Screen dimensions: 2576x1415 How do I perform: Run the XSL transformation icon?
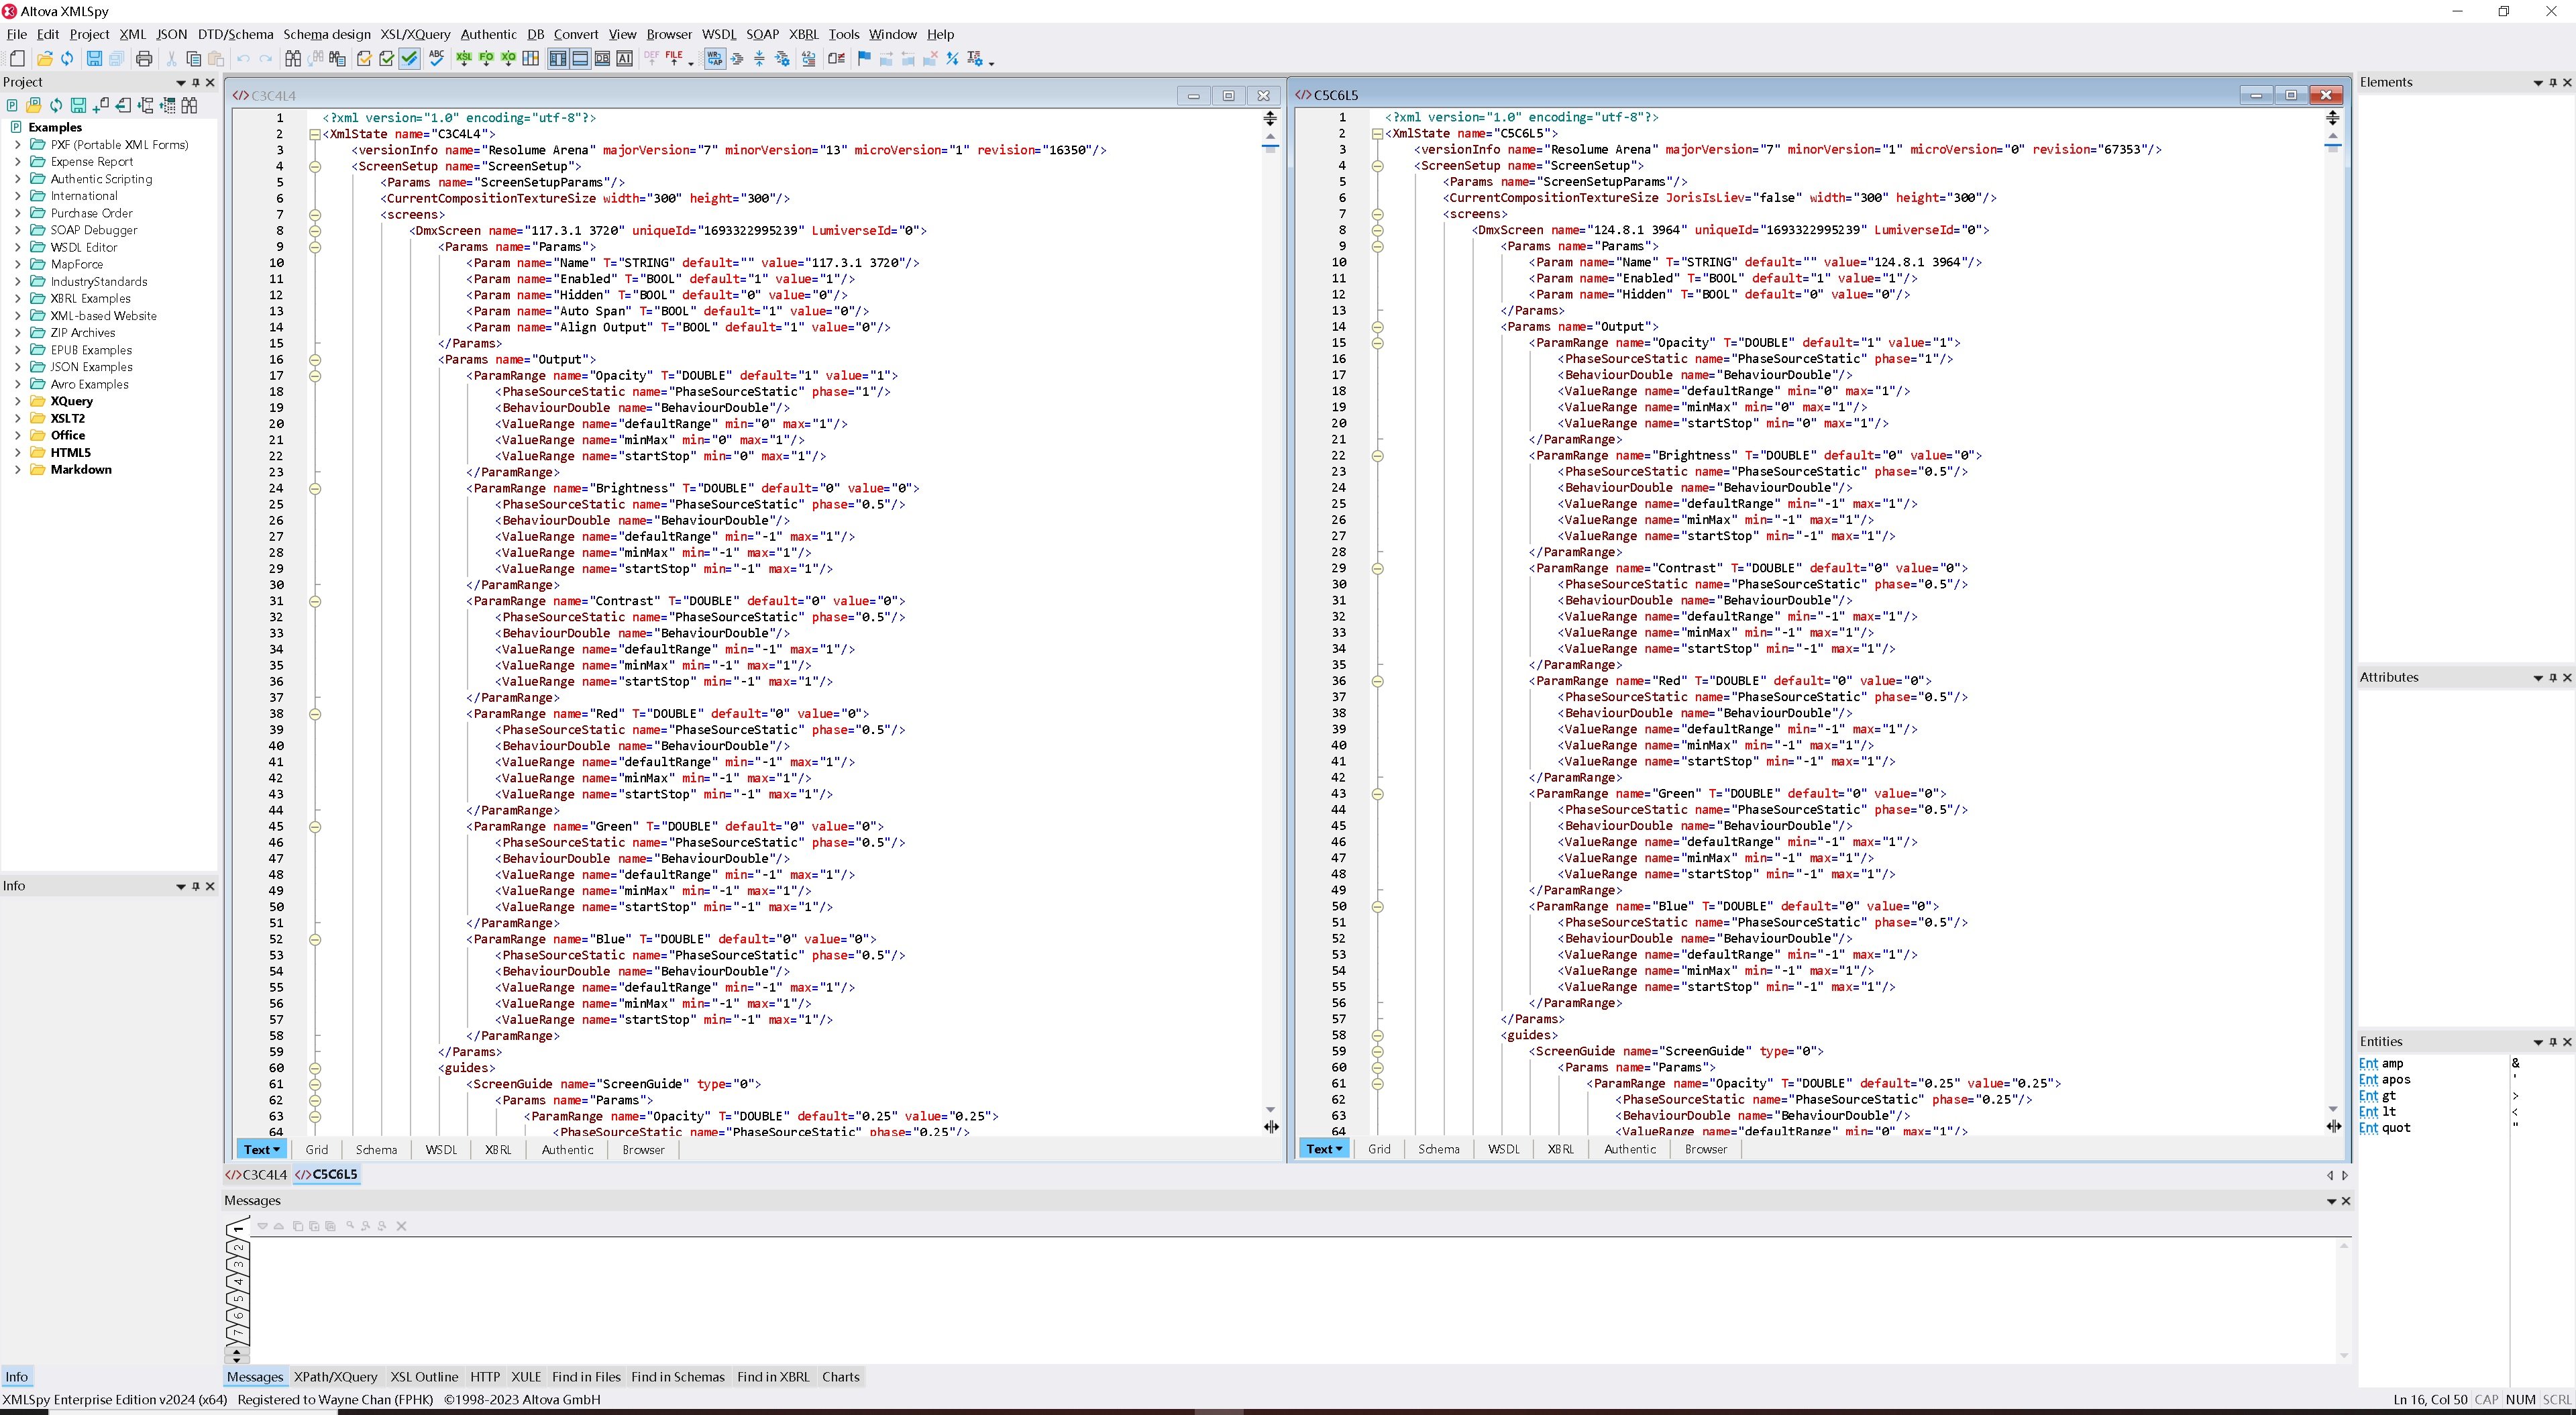coord(464,59)
